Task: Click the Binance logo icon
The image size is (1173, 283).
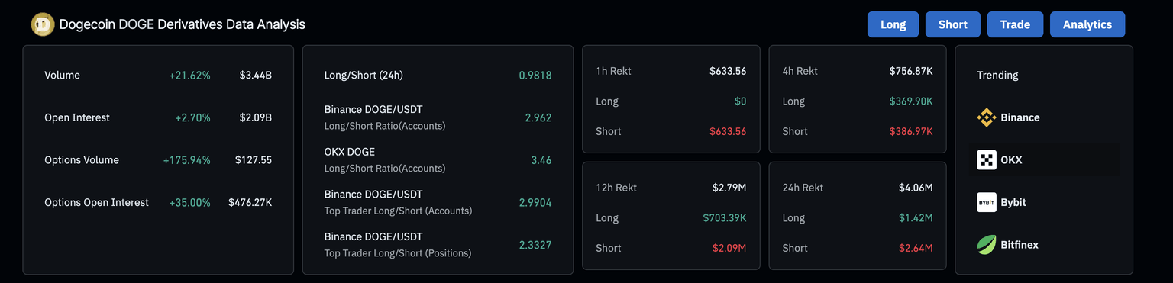Action: pyautogui.click(x=987, y=117)
